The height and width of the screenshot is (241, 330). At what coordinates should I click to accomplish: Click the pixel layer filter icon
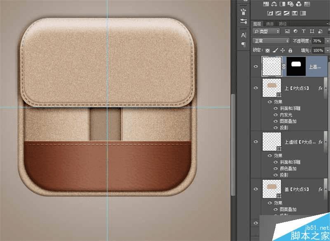pyautogui.click(x=287, y=31)
